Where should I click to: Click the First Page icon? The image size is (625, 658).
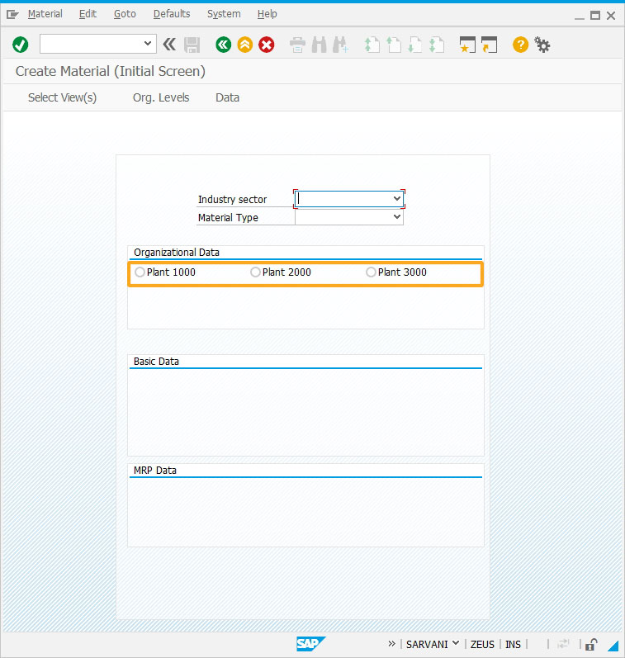pyautogui.click(x=372, y=45)
